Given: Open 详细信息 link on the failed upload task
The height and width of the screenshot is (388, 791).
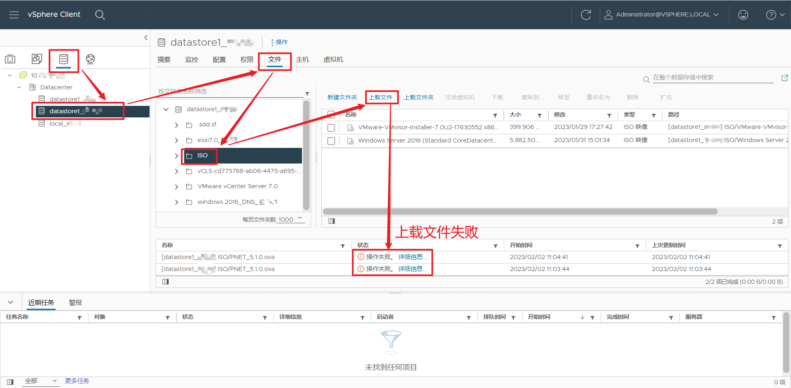Looking at the screenshot, I should point(412,257).
